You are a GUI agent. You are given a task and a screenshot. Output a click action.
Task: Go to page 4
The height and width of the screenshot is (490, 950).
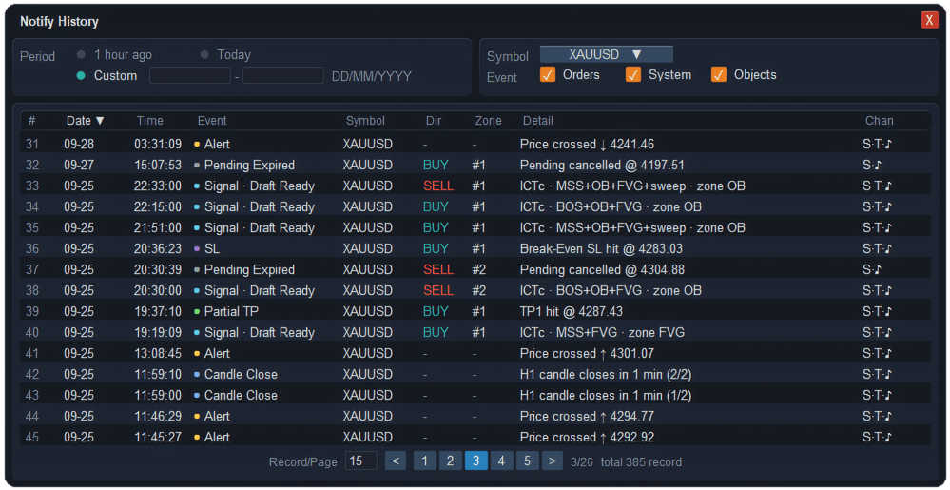502,461
